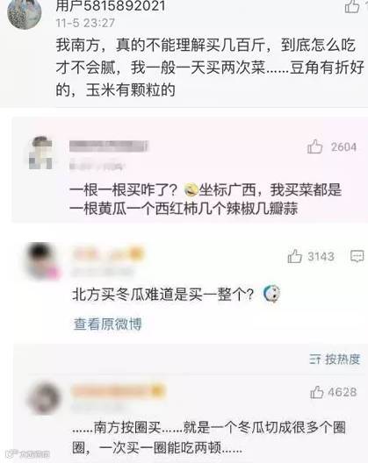Open the 查看原微博 link
Screen dimensions: 368x463
coord(108,324)
